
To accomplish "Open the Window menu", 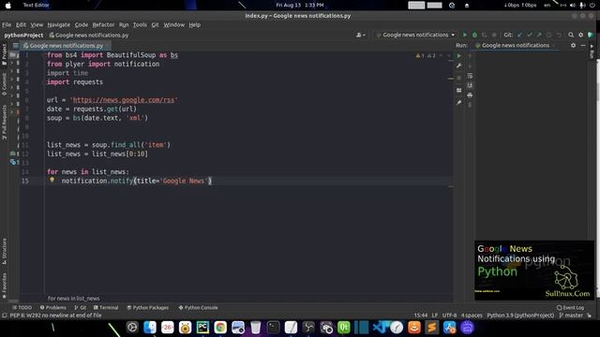I will (x=174, y=25).
